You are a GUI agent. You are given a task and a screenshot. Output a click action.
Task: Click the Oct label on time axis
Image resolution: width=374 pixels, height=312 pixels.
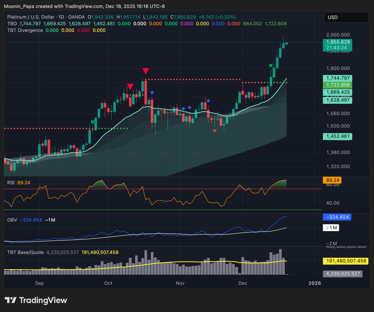pyautogui.click(x=108, y=283)
